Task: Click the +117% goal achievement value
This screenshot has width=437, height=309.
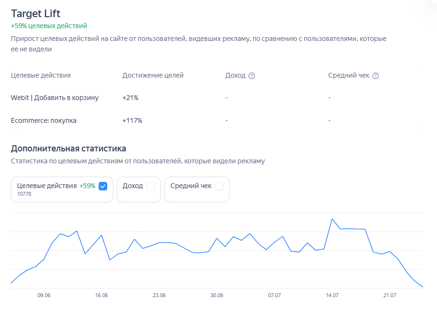Action: [x=132, y=120]
